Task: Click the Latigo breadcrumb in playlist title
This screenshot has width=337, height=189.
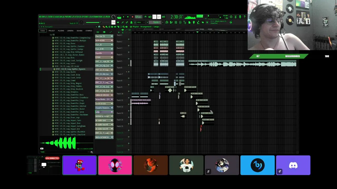Action: coord(156,27)
